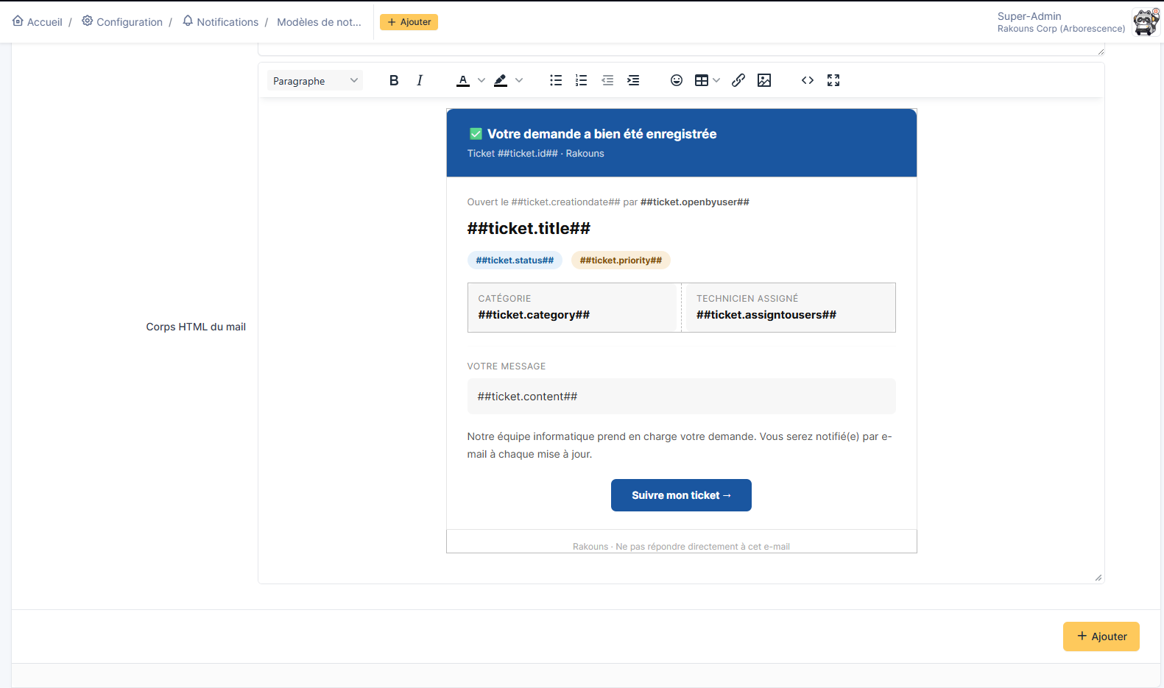Open the Paragraphe format dropdown
1164x688 pixels.
315,80
